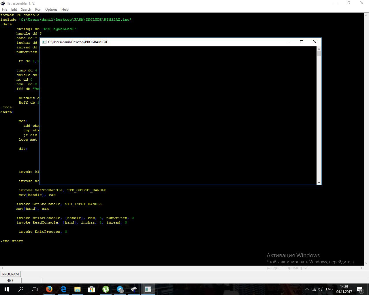Open Windows taskbar search
369x295 pixels.
[x=21, y=289]
